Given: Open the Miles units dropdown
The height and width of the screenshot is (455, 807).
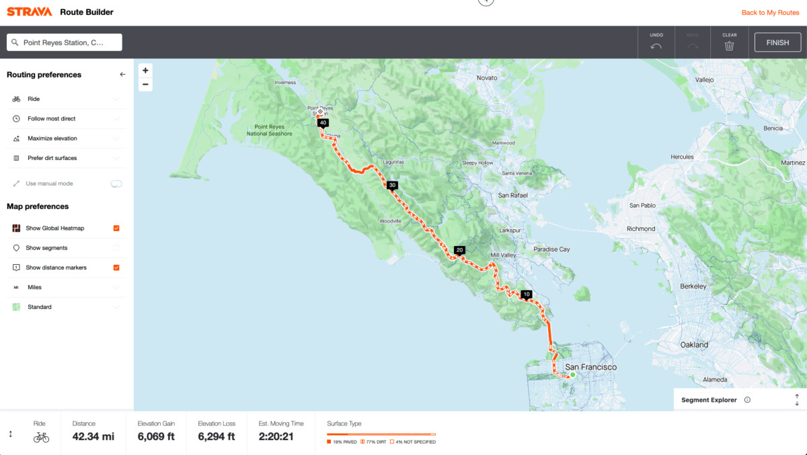Looking at the screenshot, I should [116, 287].
